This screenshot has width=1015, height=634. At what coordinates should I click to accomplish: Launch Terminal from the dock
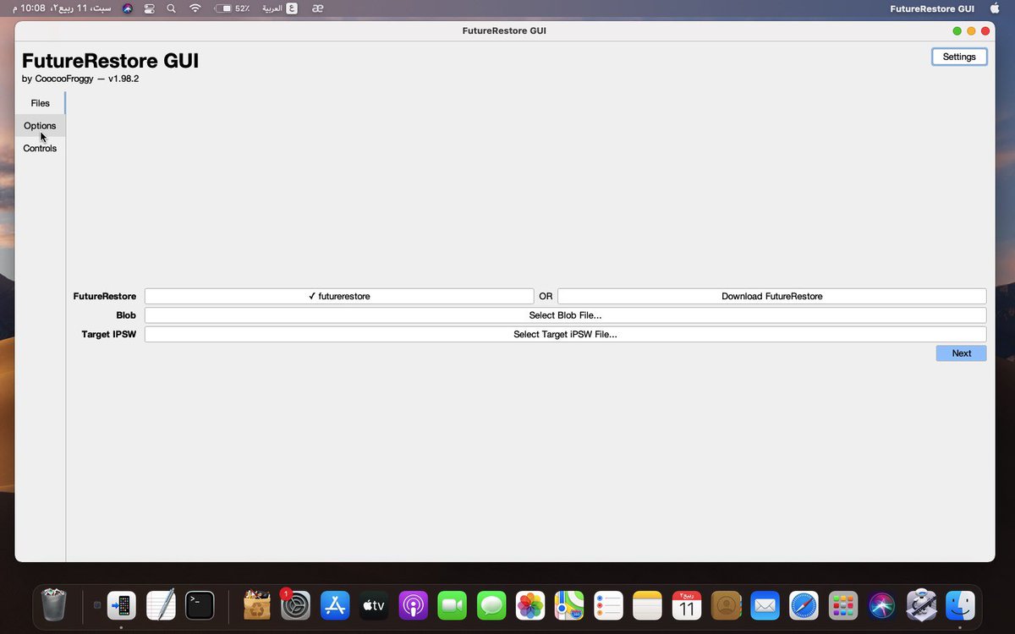point(200,605)
